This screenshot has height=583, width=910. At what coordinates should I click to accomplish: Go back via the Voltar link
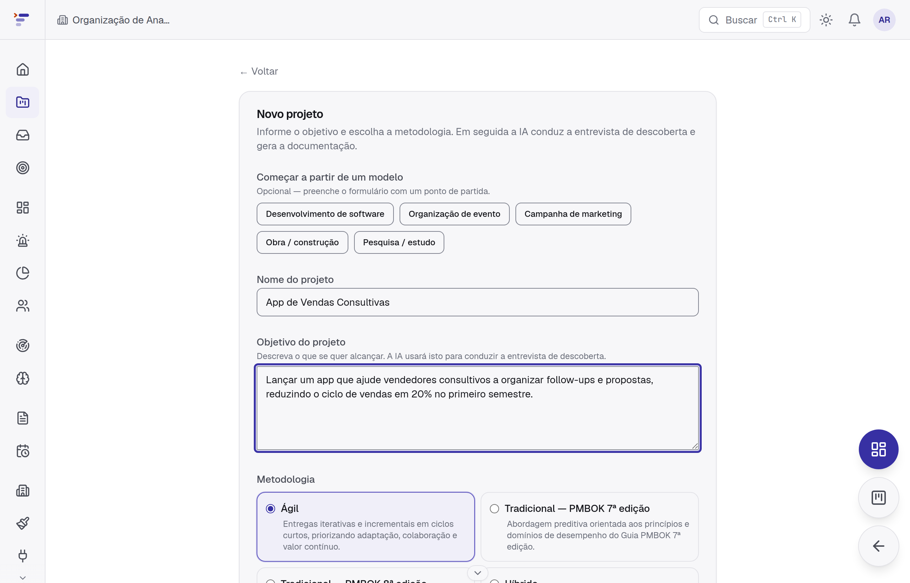coord(259,71)
